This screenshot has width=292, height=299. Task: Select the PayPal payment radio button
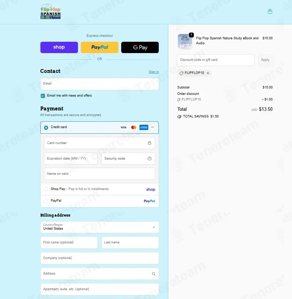click(x=46, y=201)
